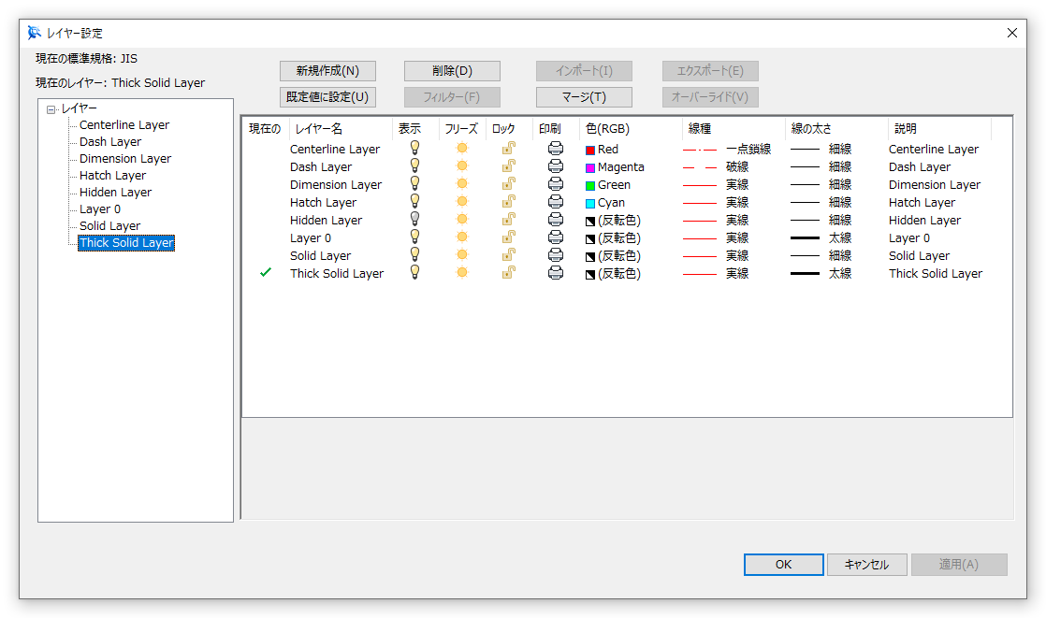
Task: Click the freeze icon for Centerline Layer
Action: [x=461, y=149]
